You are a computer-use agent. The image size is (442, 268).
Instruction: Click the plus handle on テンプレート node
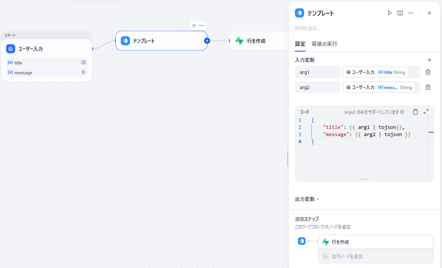[207, 41]
